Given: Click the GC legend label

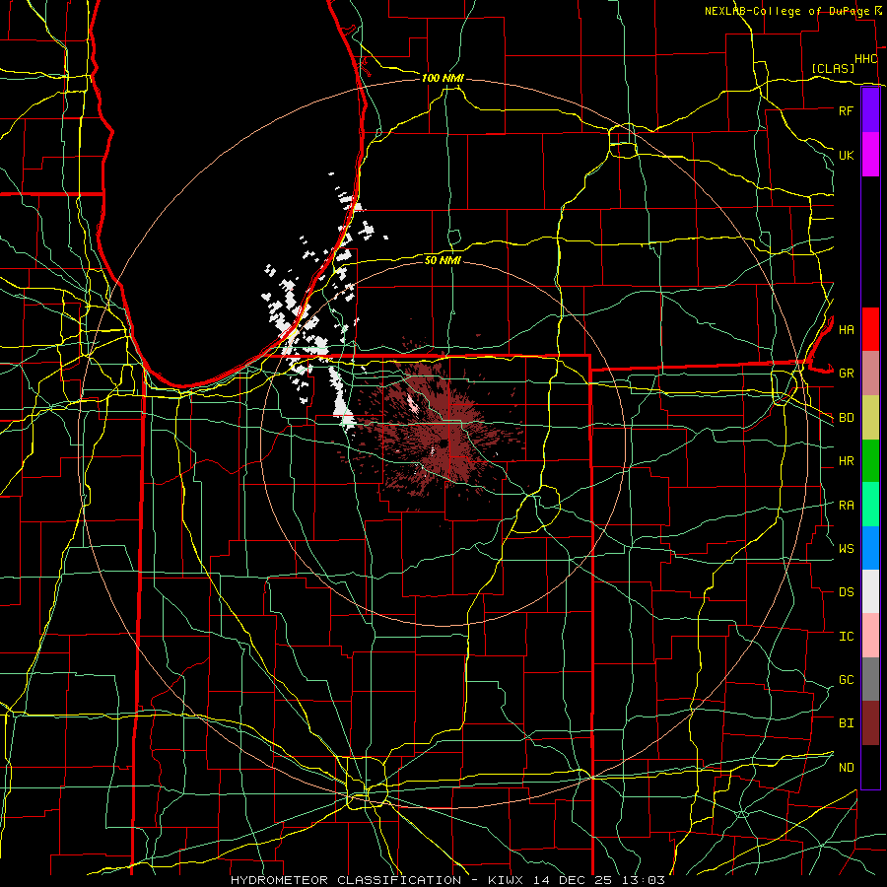Looking at the screenshot, I should click(846, 679).
